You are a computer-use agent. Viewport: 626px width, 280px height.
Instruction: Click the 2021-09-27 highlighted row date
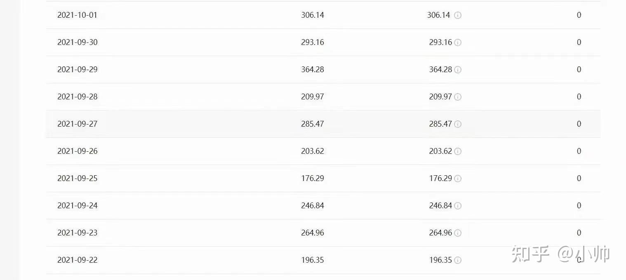tap(78, 124)
